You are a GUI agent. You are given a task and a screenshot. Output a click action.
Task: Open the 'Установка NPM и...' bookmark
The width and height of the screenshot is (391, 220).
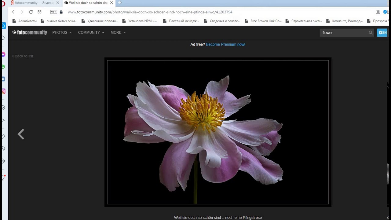point(140,21)
